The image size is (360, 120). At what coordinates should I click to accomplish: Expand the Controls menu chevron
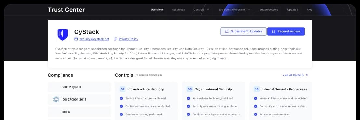tap(208, 10)
